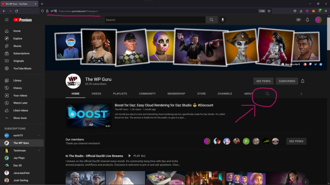Open the browser downloads icon
Image resolution: width=330 pixels, height=185 pixels.
pos(301,11)
